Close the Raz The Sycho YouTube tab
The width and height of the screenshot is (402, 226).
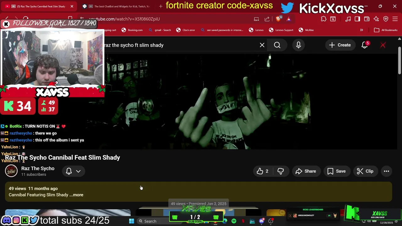[x=72, y=6]
